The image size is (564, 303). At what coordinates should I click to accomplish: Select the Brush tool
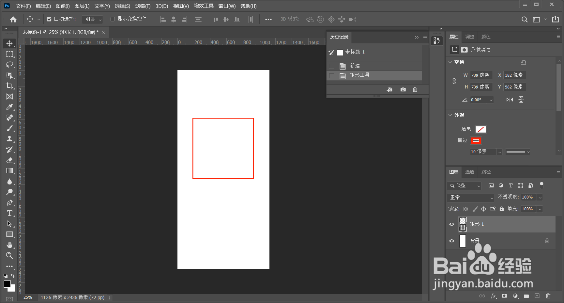pos(9,128)
